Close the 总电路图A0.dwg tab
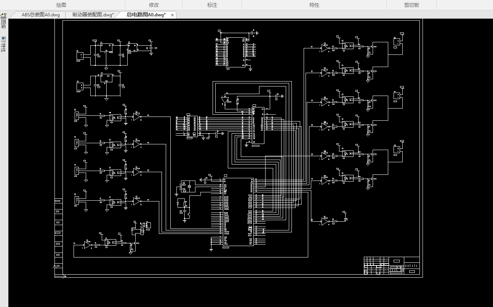493x307 pixels. [172, 15]
